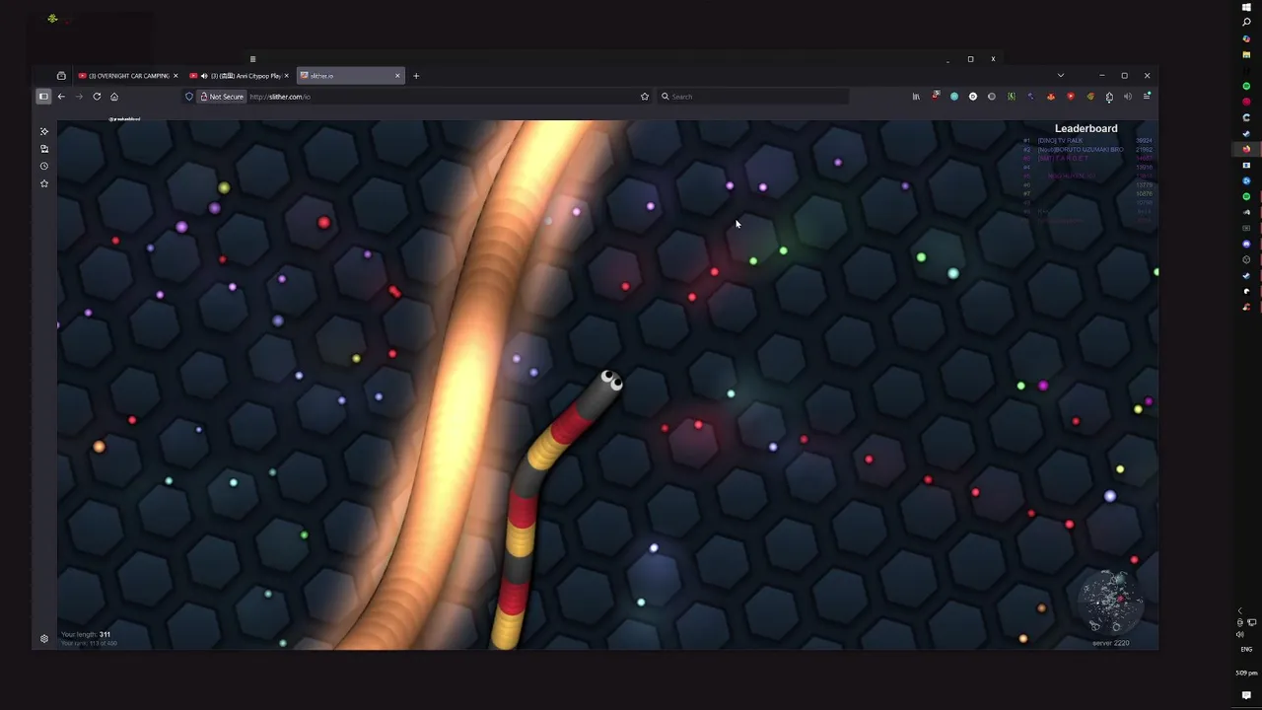Go back to the previous page
The image size is (1262, 710).
point(61,97)
